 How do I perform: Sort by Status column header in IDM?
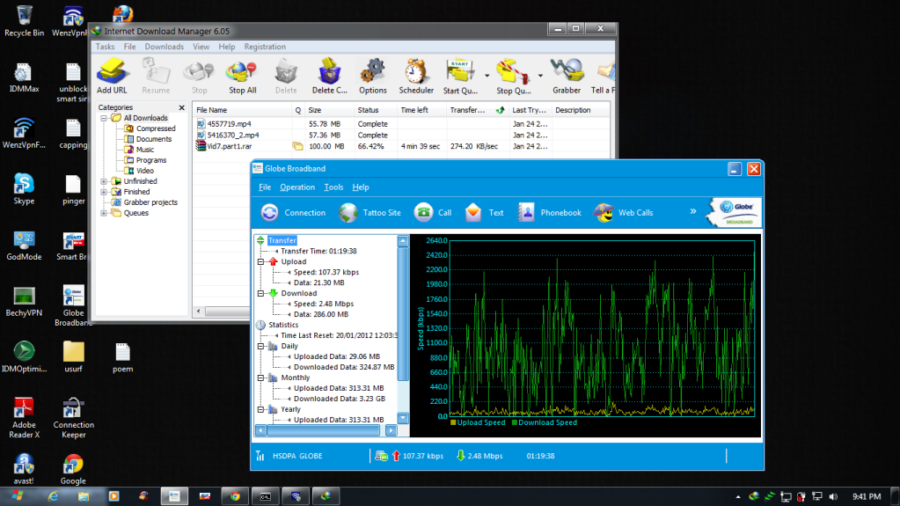(375, 110)
